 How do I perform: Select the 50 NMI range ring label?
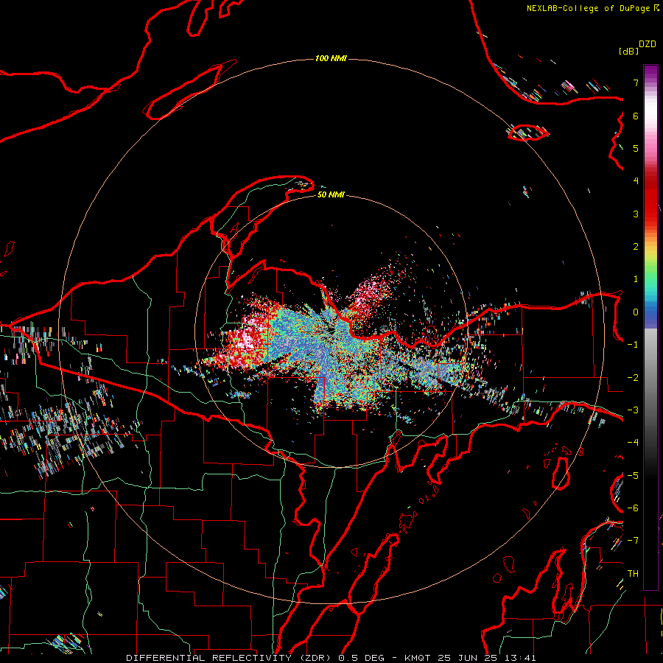point(331,195)
